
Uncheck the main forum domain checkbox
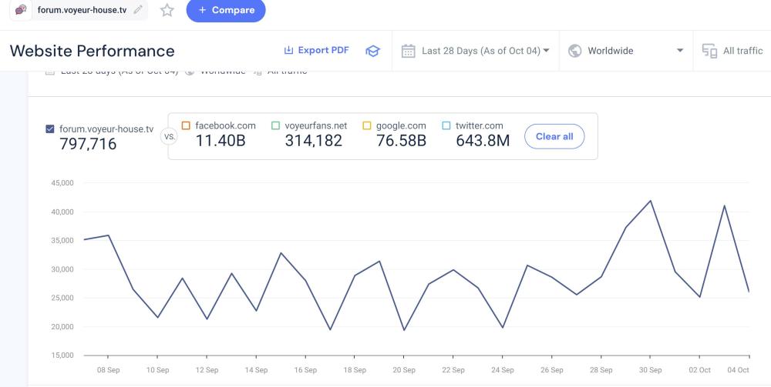click(50, 129)
